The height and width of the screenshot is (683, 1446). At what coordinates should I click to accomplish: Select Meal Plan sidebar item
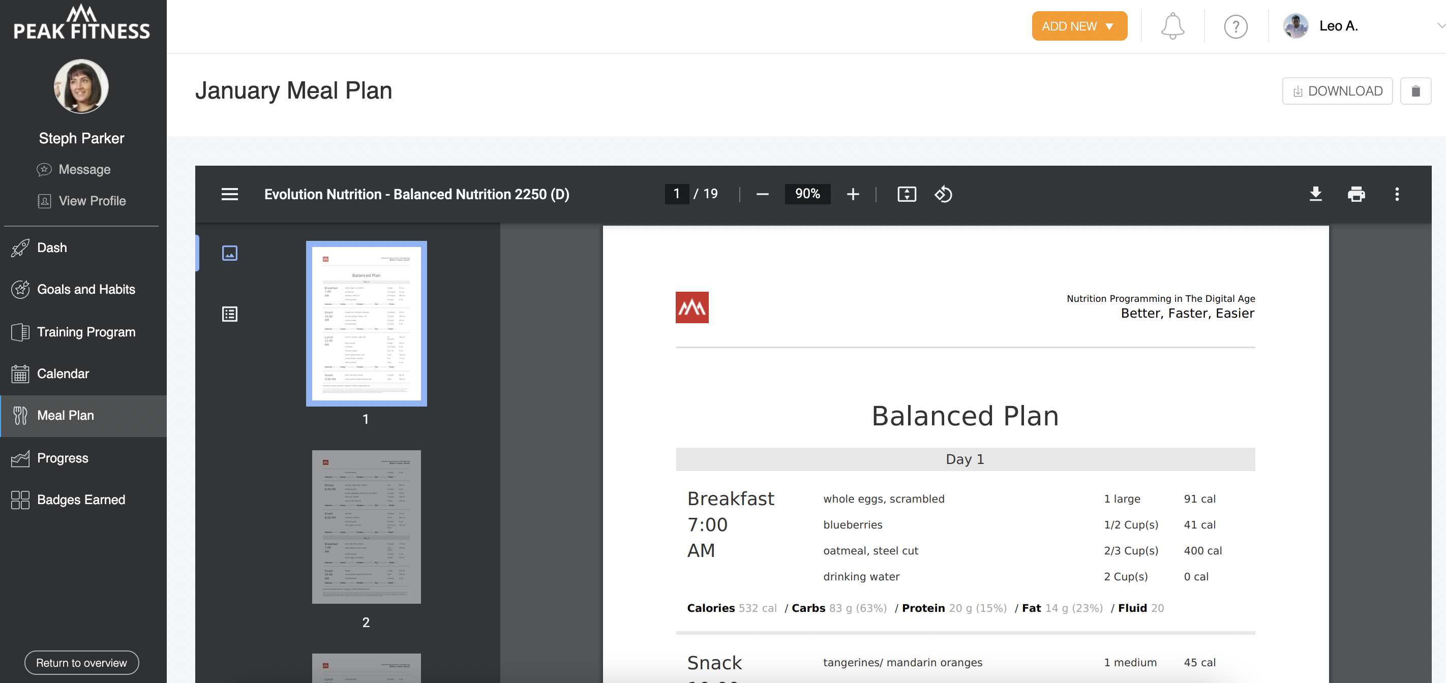pyautogui.click(x=83, y=416)
